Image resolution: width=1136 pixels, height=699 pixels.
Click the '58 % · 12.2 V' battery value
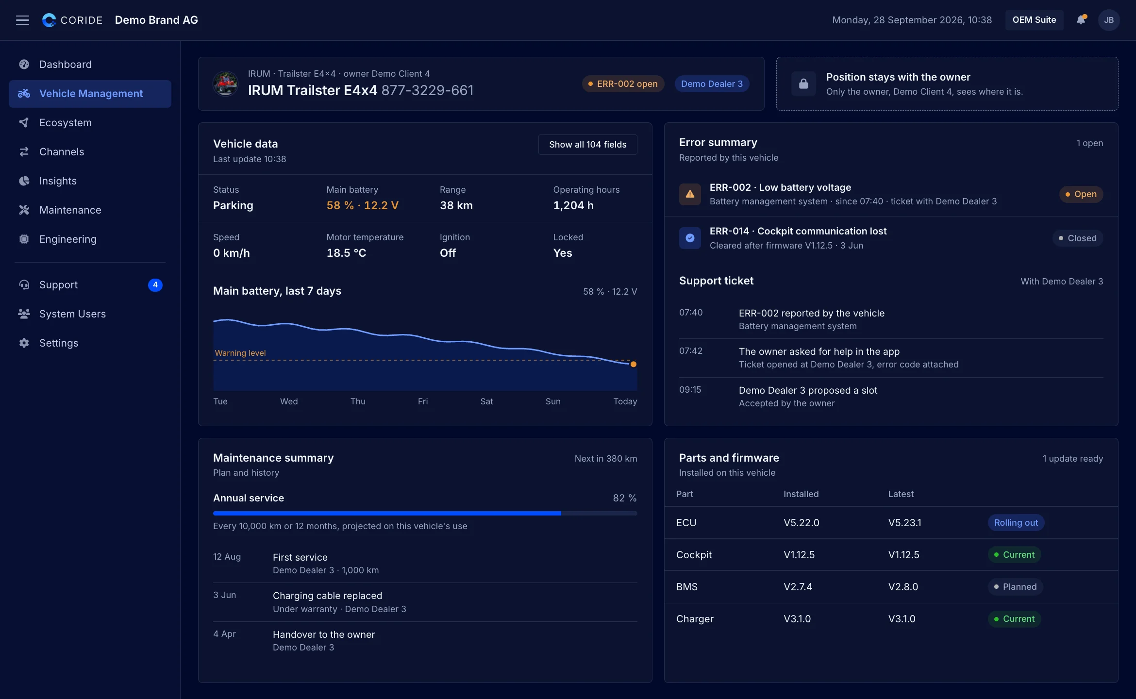pos(362,205)
